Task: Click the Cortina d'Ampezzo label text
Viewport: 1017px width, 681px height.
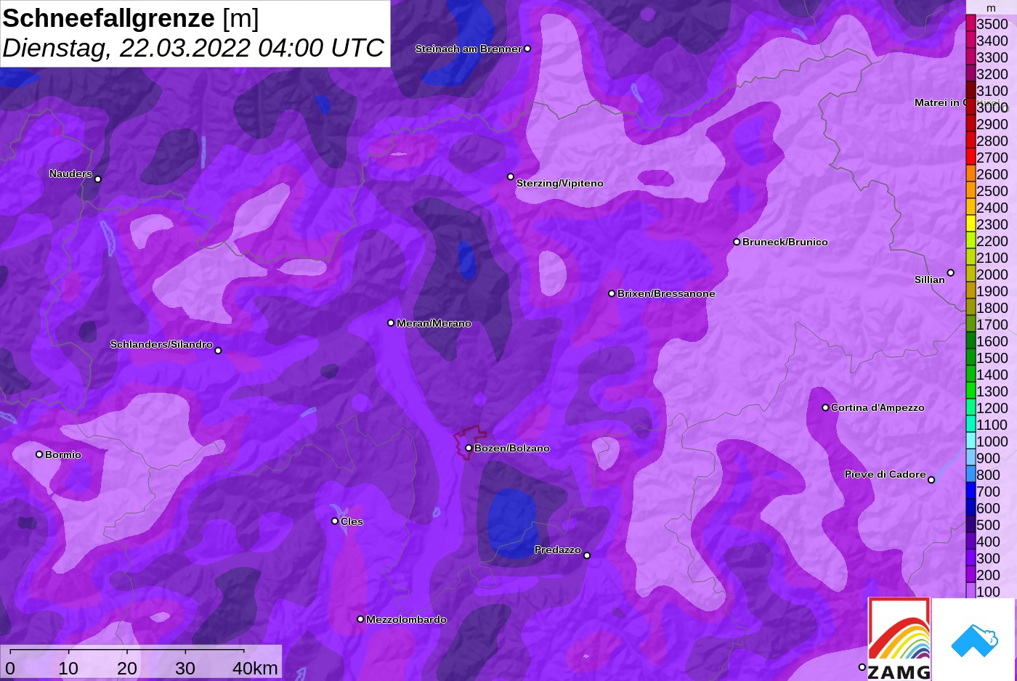Action: (x=878, y=407)
